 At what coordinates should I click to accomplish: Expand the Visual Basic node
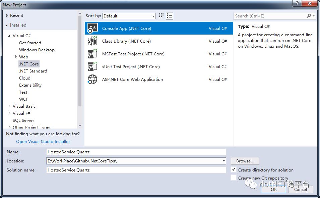coord(9,106)
